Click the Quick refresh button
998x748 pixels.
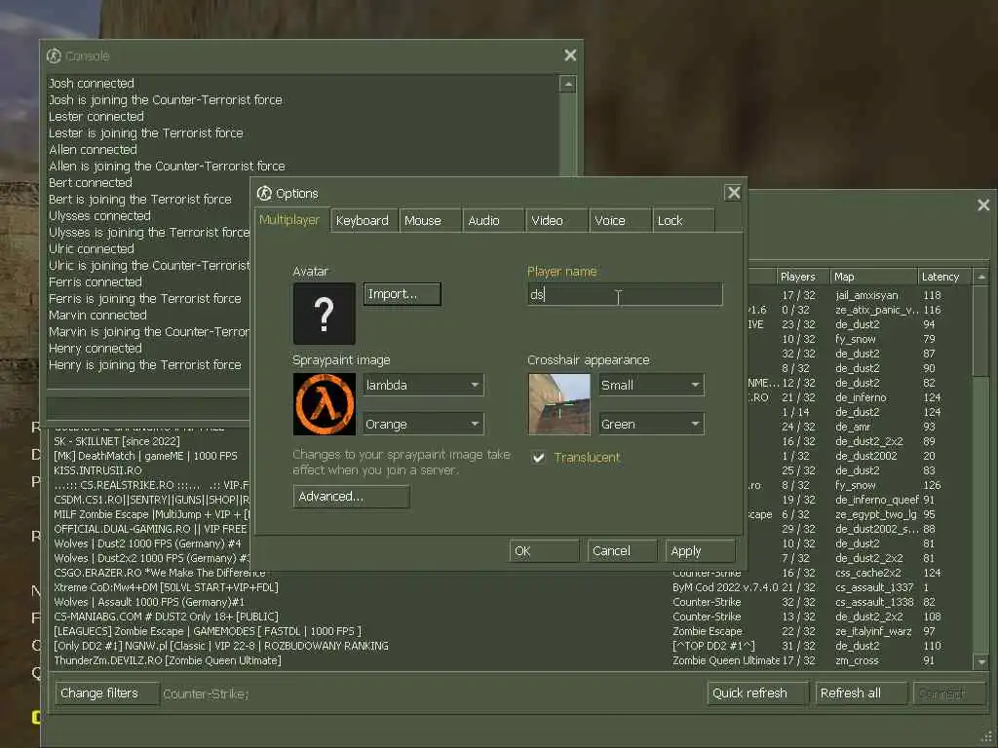tap(757, 693)
